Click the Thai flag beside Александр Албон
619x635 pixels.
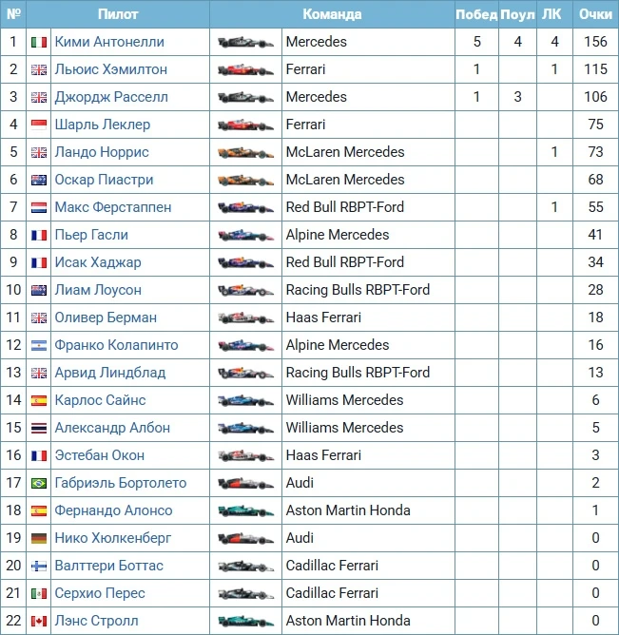(x=39, y=428)
